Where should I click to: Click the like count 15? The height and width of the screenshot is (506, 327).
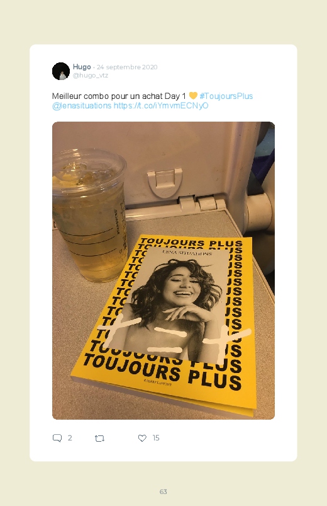156,438
